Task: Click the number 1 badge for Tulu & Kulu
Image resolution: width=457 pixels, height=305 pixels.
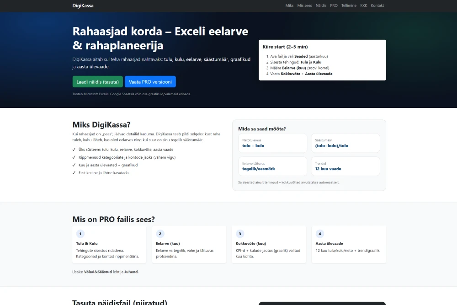Action: click(x=80, y=234)
